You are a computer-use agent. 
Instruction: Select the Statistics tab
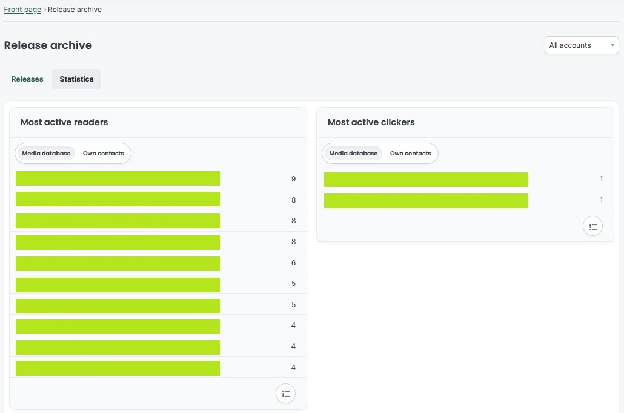[x=76, y=79]
